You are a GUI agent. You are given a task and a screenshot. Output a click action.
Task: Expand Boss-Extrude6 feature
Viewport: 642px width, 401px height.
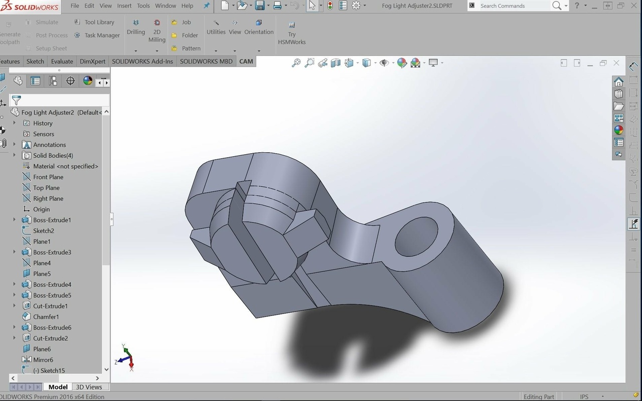tap(14, 327)
